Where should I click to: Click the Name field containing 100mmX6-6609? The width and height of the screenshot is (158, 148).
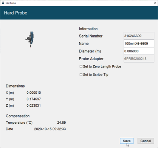click(139, 44)
